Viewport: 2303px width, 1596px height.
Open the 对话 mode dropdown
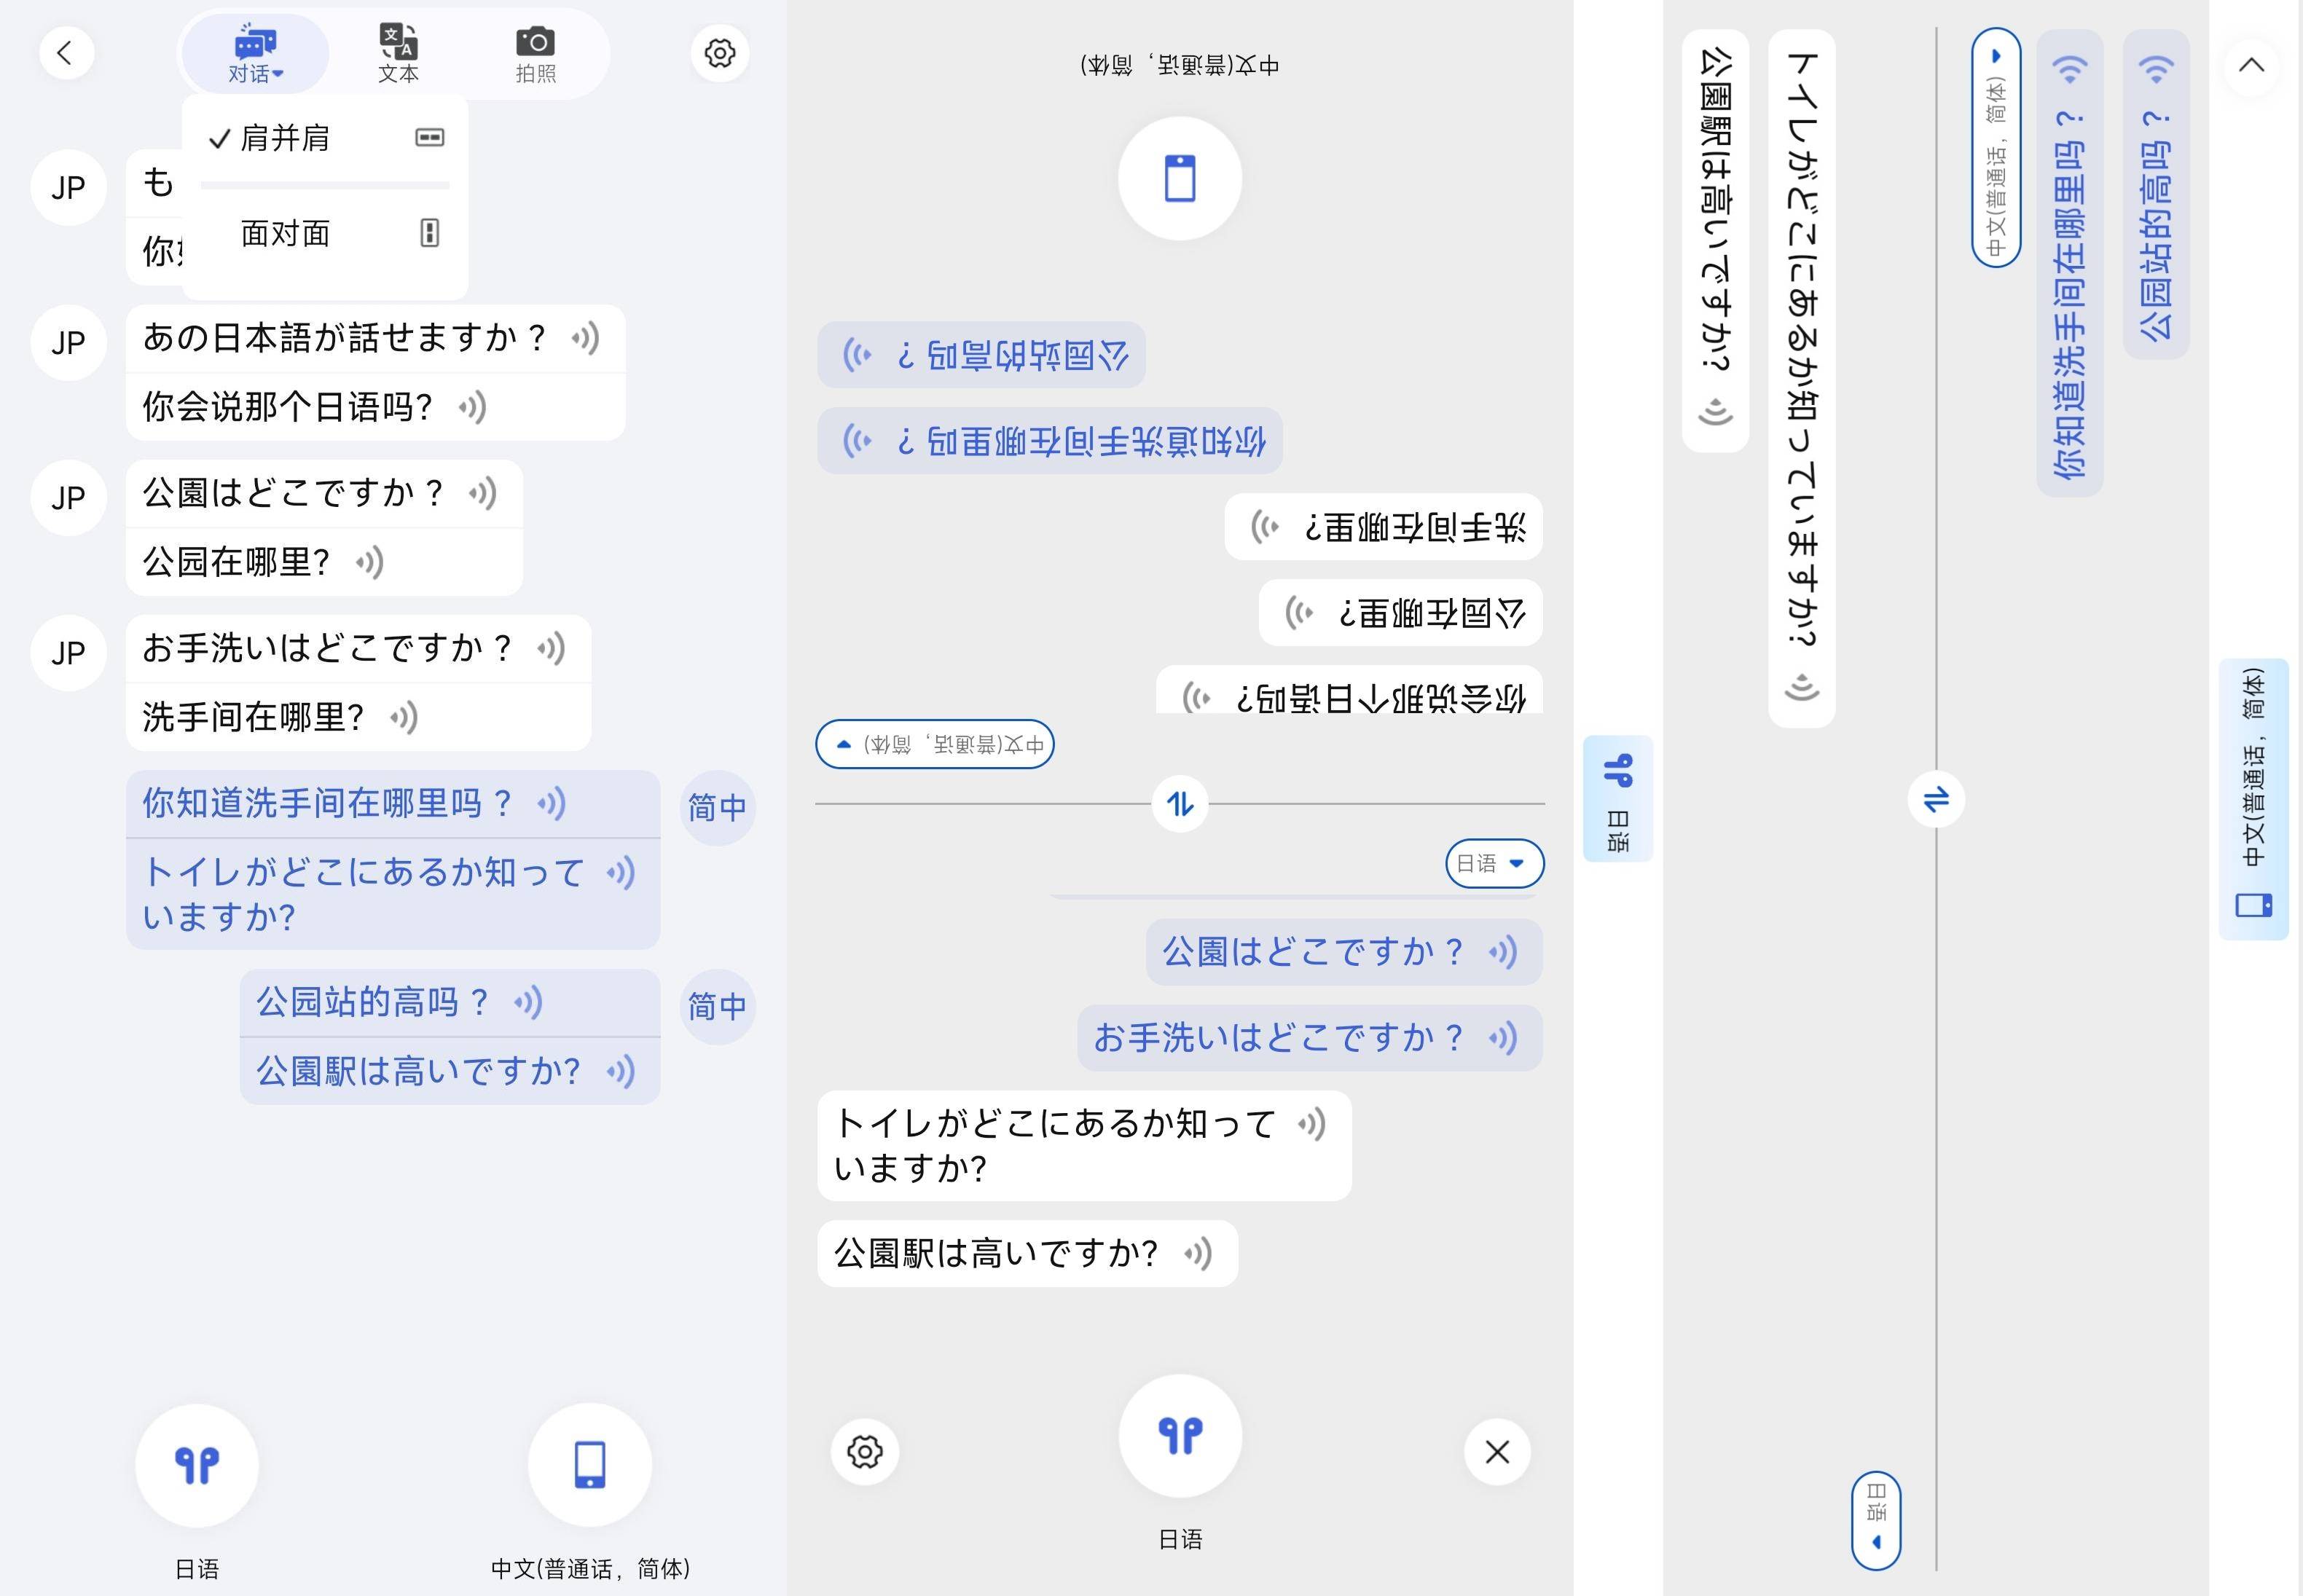tap(256, 53)
